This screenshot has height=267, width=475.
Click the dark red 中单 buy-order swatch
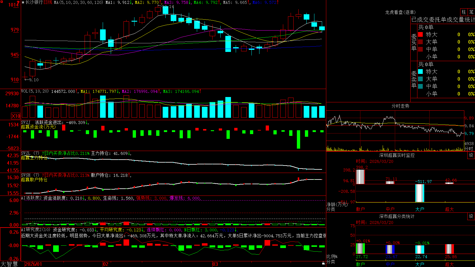tap(420, 49)
